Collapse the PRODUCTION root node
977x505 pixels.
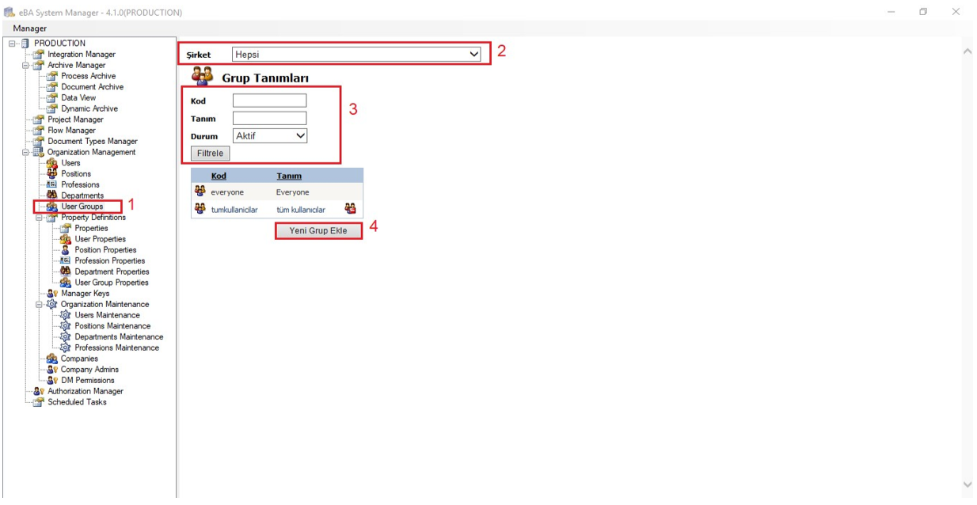click(12, 44)
